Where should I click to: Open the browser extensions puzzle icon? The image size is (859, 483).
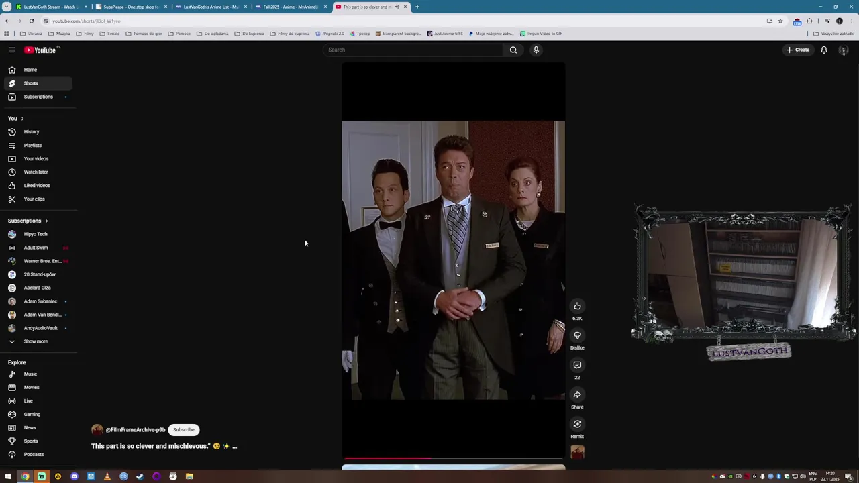click(x=809, y=21)
